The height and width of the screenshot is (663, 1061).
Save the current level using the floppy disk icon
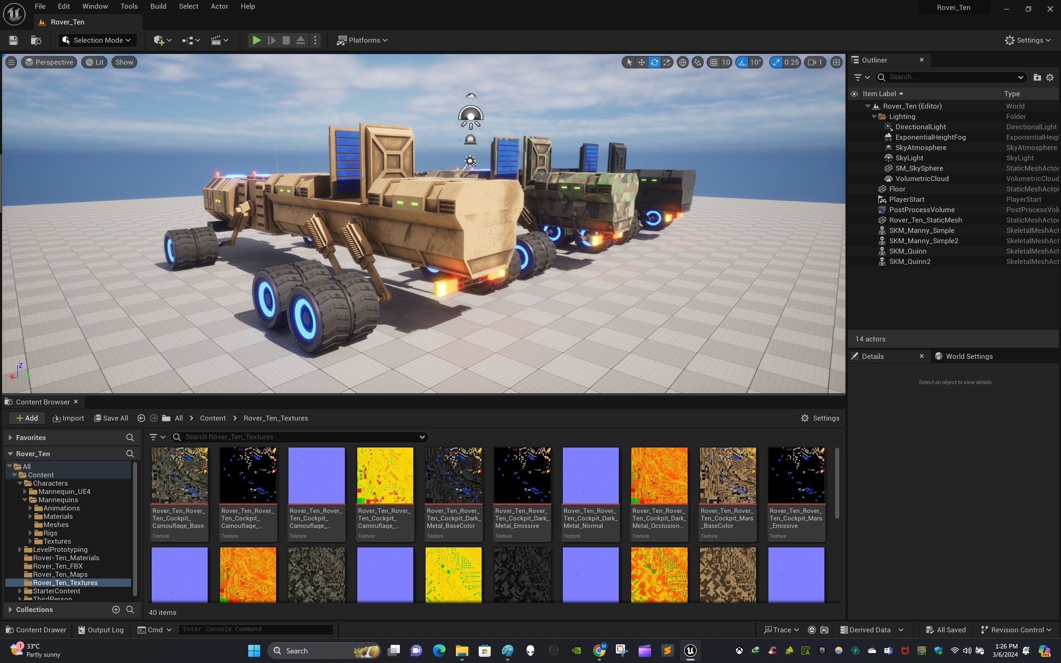[13, 40]
